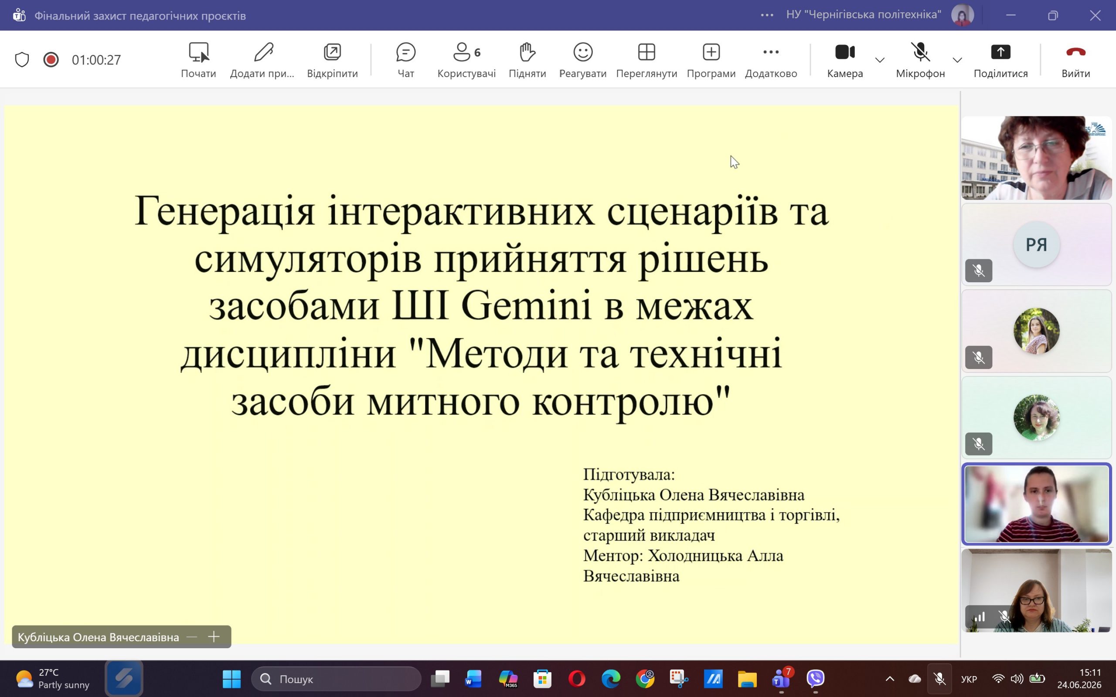Click the signal bars icon on bottom tile
The width and height of the screenshot is (1116, 697).
pyautogui.click(x=980, y=617)
